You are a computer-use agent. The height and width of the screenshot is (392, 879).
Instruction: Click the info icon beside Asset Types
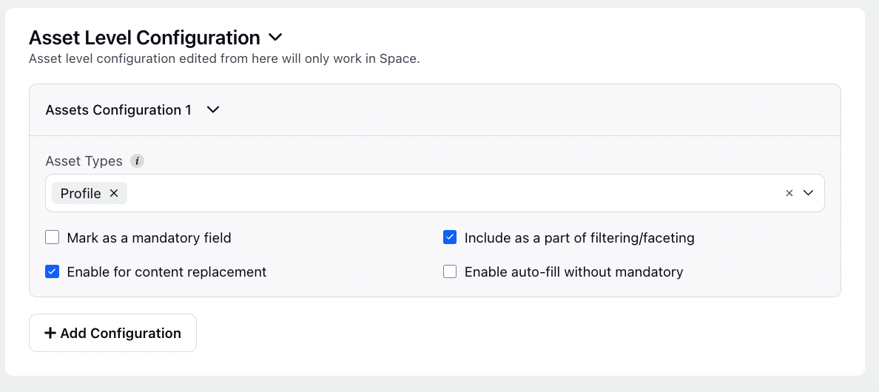tap(138, 161)
